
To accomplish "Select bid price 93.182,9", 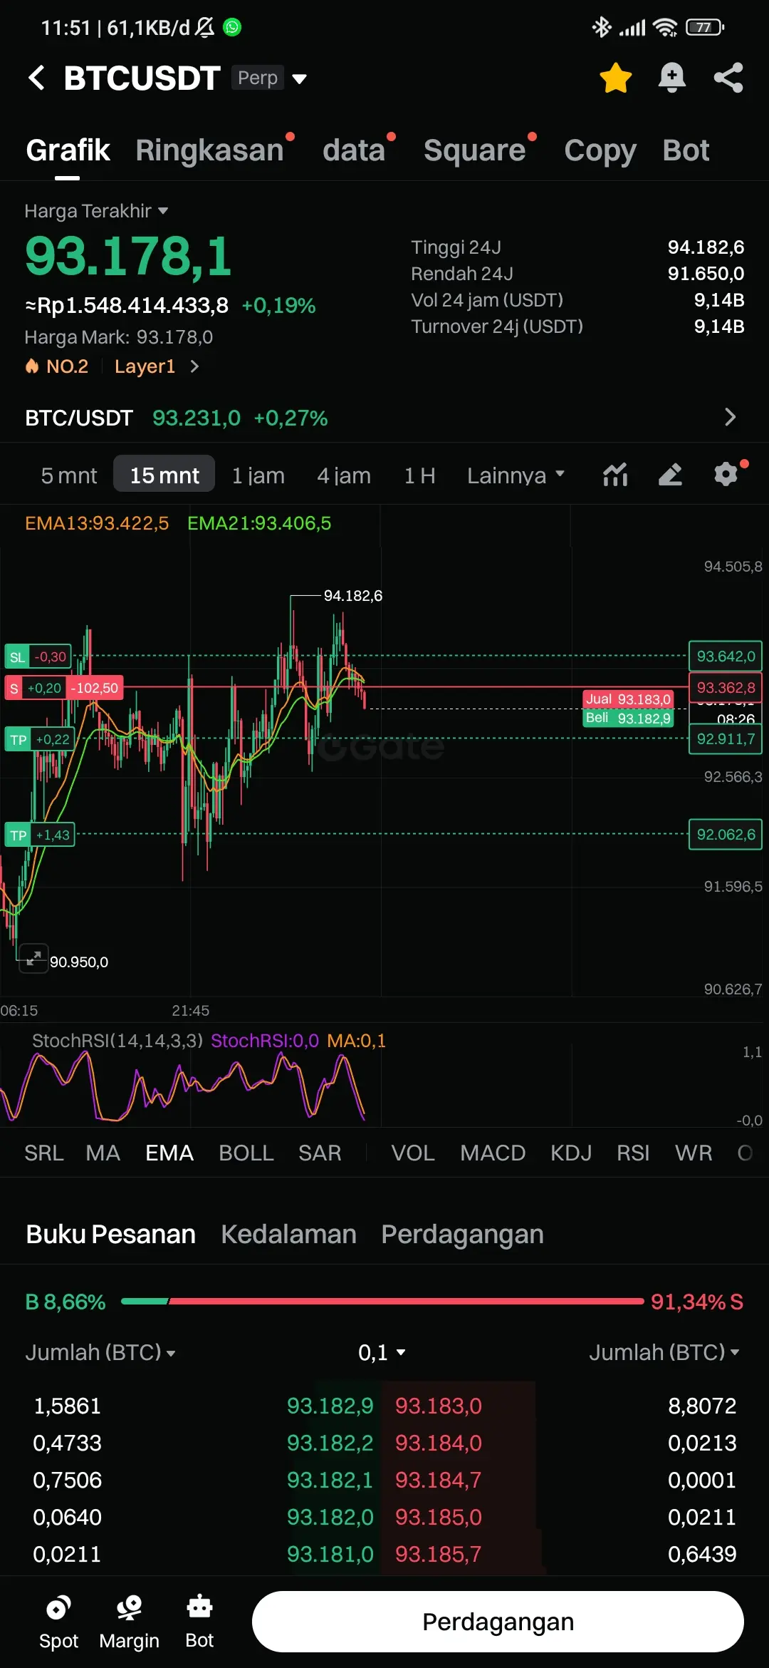I will tap(330, 1406).
